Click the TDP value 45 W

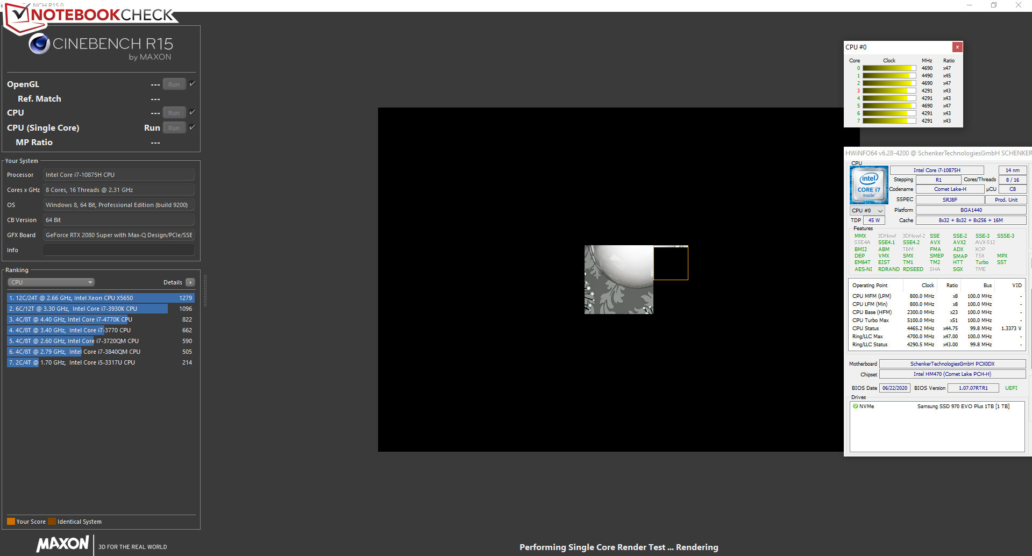click(x=874, y=220)
